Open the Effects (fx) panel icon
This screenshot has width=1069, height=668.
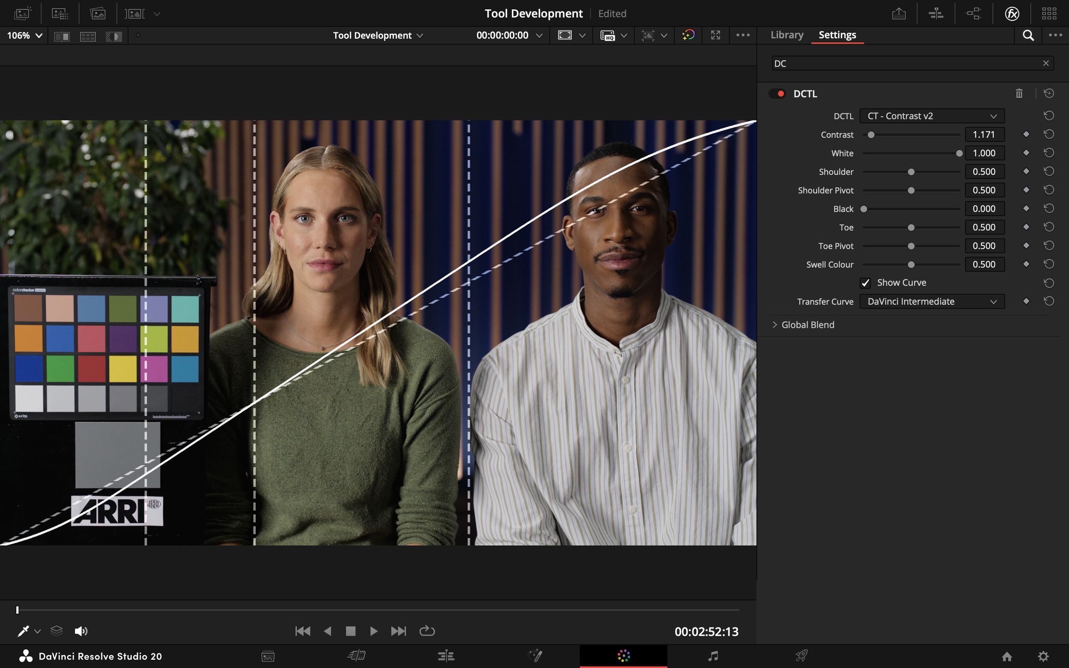pyautogui.click(x=1012, y=14)
